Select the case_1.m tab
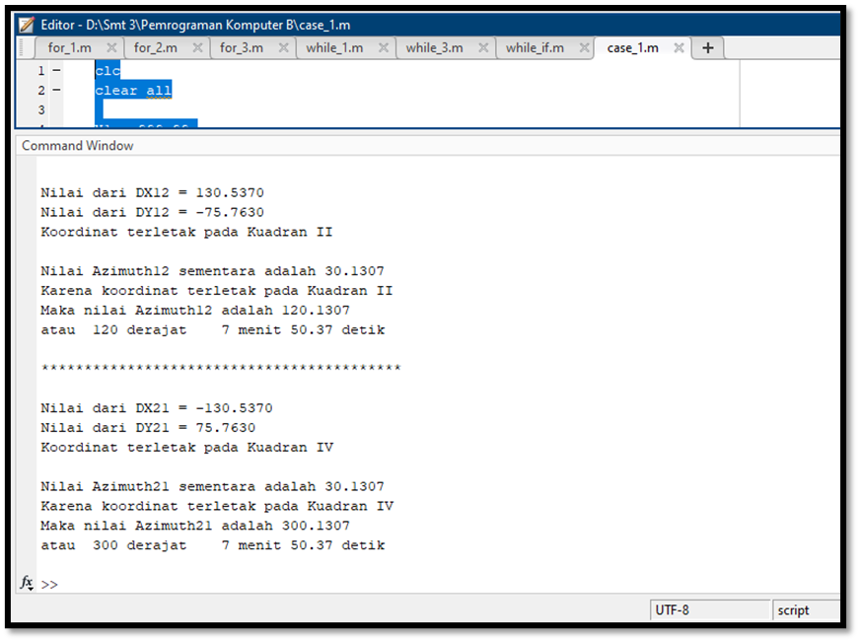The width and height of the screenshot is (859, 641). (x=633, y=48)
